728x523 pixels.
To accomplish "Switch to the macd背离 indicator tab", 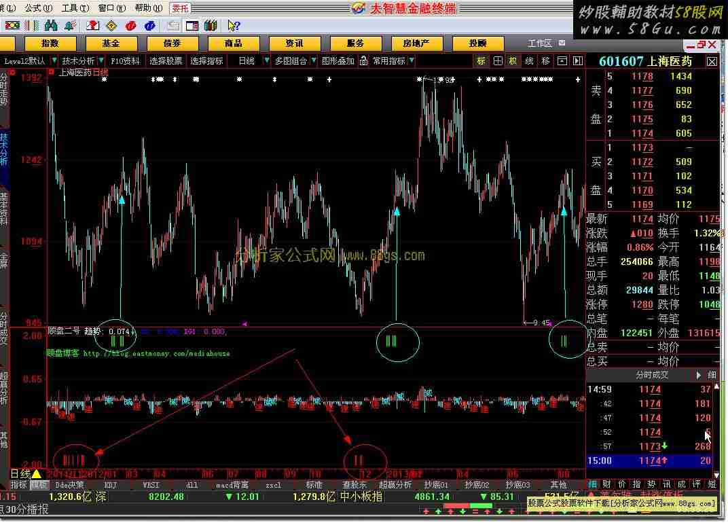I will (232, 485).
